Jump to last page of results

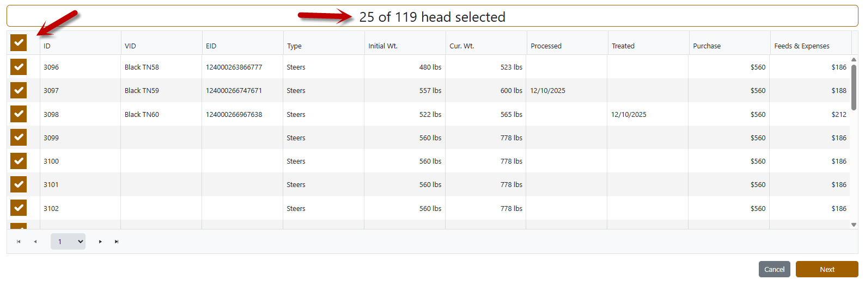[x=117, y=241]
